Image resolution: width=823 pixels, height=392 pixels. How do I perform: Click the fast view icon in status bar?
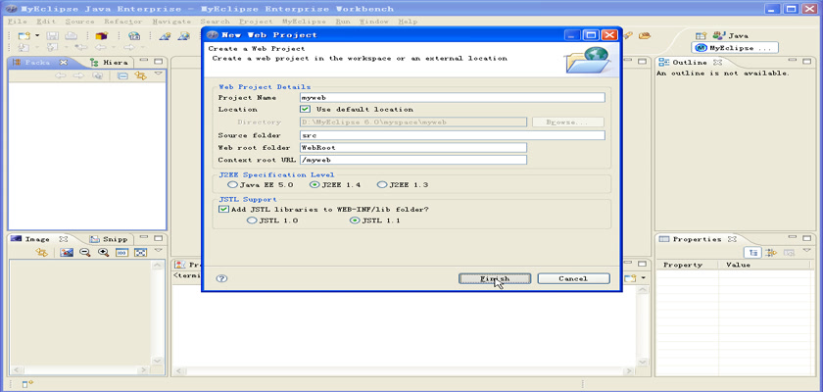point(27,384)
